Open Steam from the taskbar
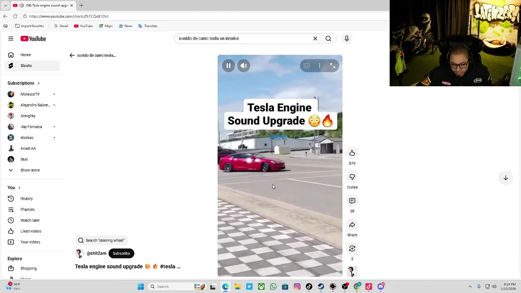Screen dimensions: 521x293 321,286
